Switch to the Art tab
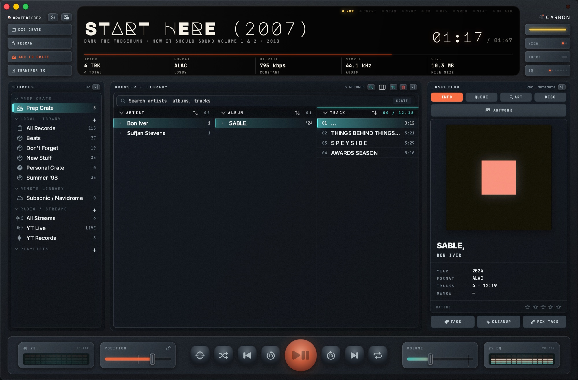The width and height of the screenshot is (578, 380). point(516,97)
